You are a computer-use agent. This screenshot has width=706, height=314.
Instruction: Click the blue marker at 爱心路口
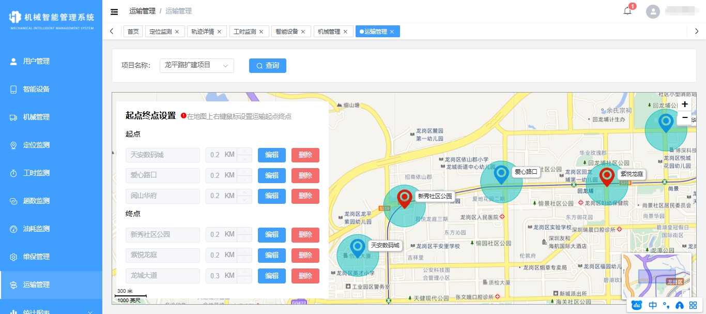click(x=501, y=175)
